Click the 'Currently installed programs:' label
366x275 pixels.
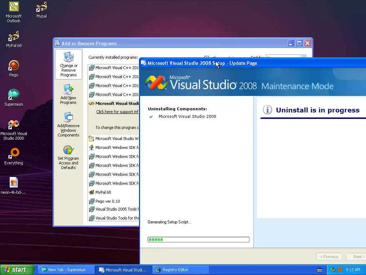click(113, 57)
